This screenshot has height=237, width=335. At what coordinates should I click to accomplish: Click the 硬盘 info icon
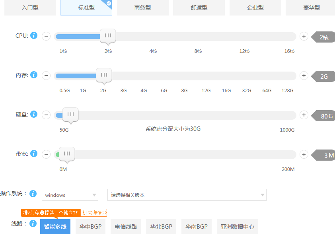(x=34, y=114)
